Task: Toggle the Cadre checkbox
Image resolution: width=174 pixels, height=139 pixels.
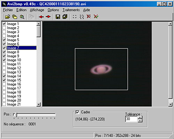Action: pos(77,112)
